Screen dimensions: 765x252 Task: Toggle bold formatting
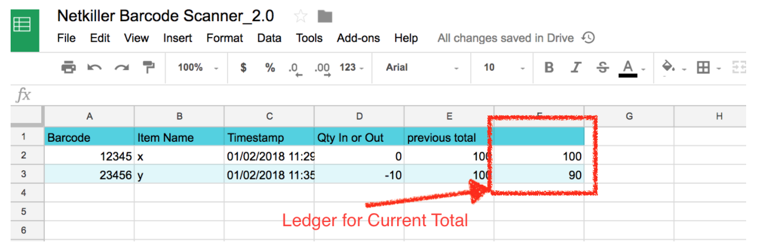(x=549, y=67)
